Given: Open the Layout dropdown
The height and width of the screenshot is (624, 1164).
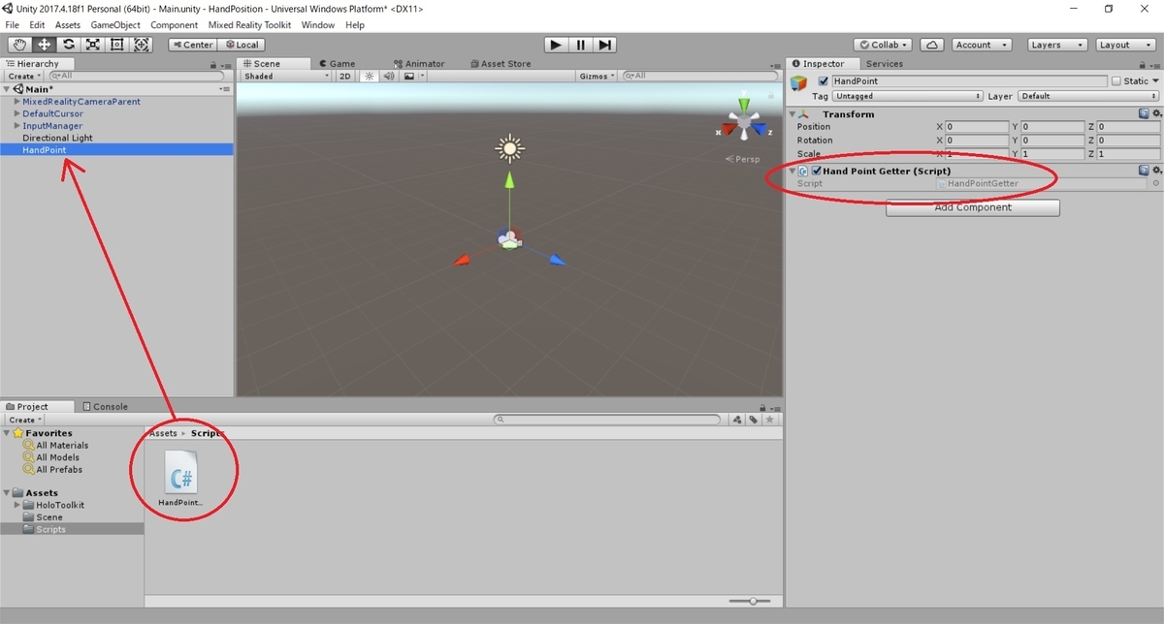Looking at the screenshot, I should point(1123,45).
